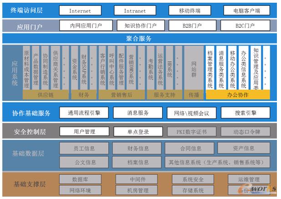Image resolution: width=281 pixels, height=199 pixels.
Task: Open 用户管理 in security layer
Action: click(84, 132)
